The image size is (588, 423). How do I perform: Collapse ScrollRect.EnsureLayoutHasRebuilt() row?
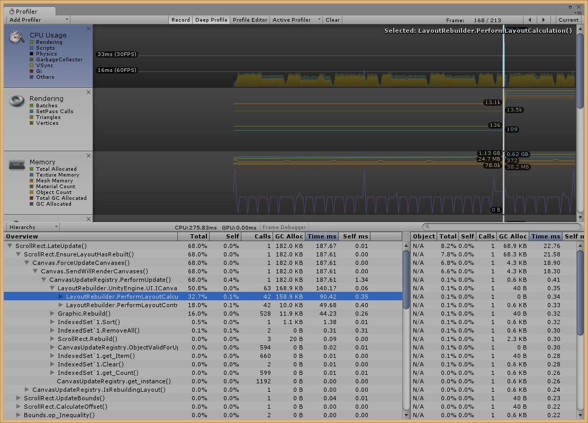19,254
